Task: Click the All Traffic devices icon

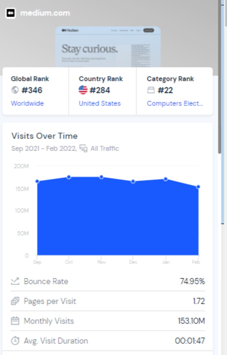Action: (x=83, y=149)
